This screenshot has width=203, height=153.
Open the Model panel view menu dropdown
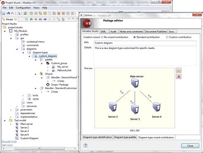pyautogui.click(x=69, y=19)
